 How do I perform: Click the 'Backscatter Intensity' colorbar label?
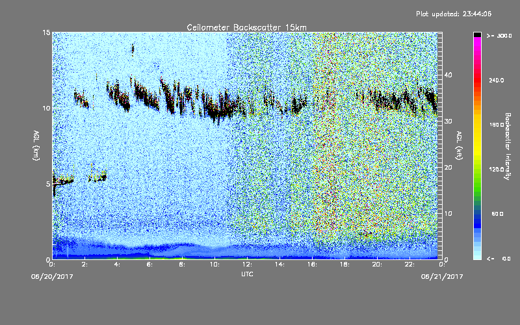[x=507, y=146]
